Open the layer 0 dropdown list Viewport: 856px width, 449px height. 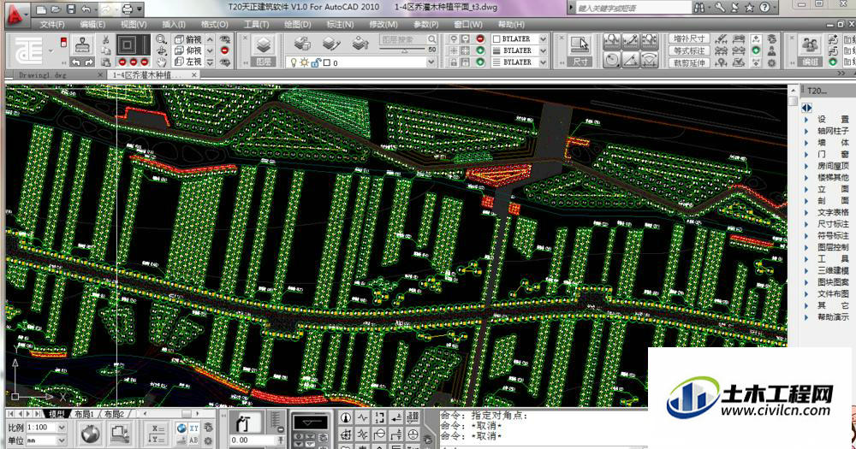(x=431, y=62)
